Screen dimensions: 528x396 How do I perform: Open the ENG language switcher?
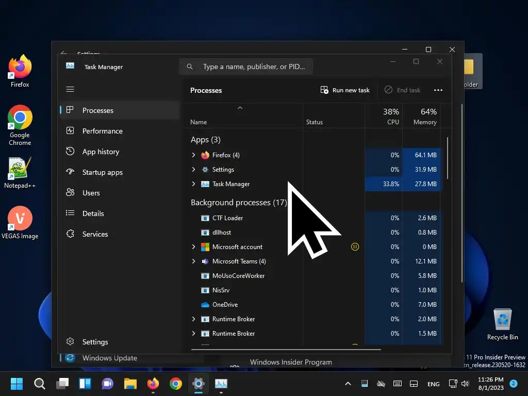click(x=433, y=384)
